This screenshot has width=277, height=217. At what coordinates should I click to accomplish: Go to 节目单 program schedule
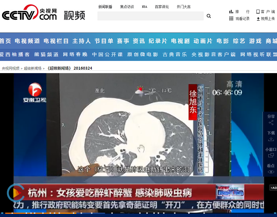pyautogui.click(x=104, y=41)
